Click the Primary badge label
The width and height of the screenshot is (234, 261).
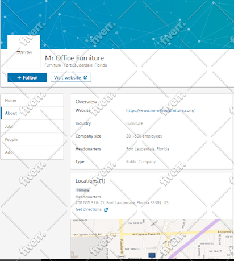(83, 190)
